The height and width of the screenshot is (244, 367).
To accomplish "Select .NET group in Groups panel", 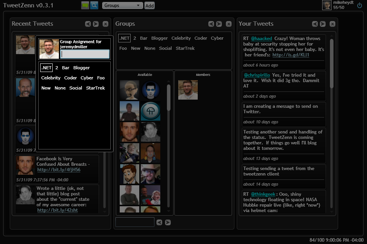I will [124, 38].
